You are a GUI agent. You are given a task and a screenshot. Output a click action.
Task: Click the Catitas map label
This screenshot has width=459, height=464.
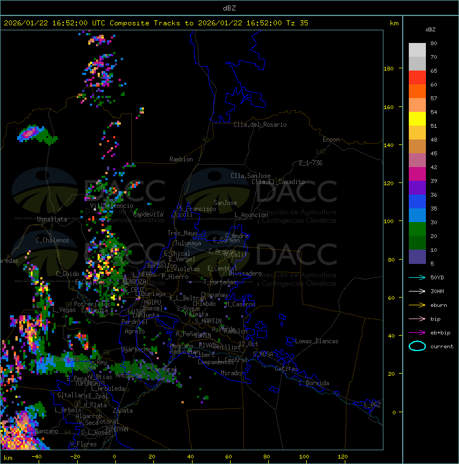[x=286, y=369]
